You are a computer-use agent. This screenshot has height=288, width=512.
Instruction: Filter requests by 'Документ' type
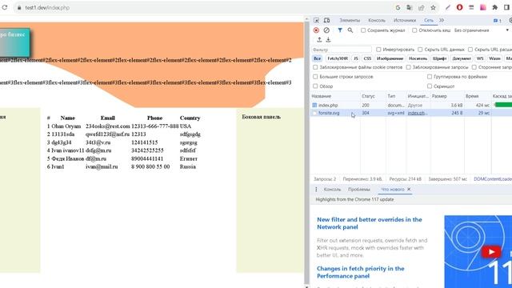(462, 58)
